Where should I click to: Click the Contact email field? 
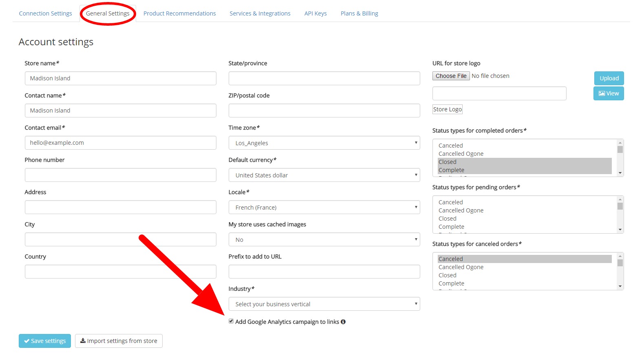tap(120, 143)
